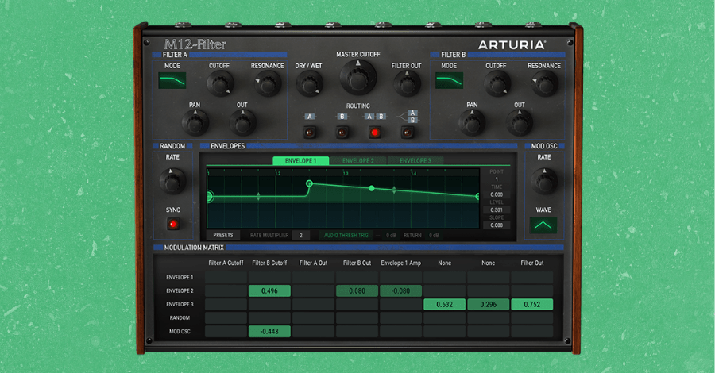Click the Filter A Out knob
715x373 pixels.
[242, 123]
